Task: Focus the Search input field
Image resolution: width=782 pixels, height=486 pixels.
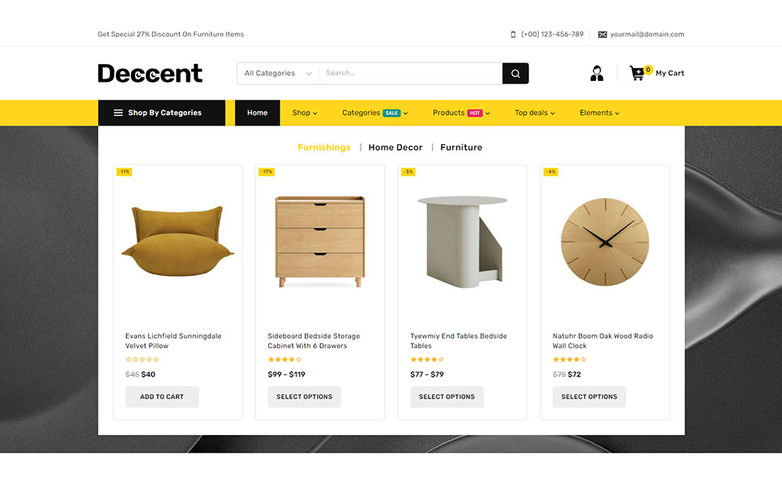Action: (411, 73)
